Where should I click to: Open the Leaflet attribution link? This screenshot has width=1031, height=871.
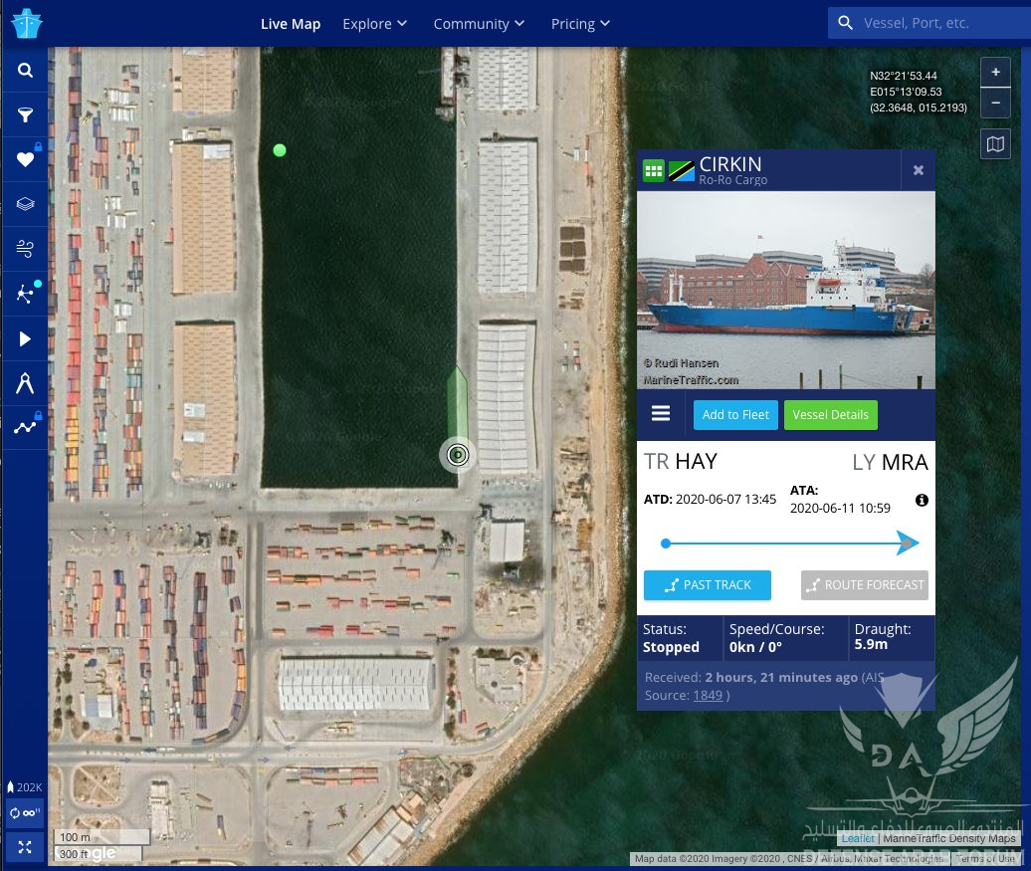[x=858, y=838]
